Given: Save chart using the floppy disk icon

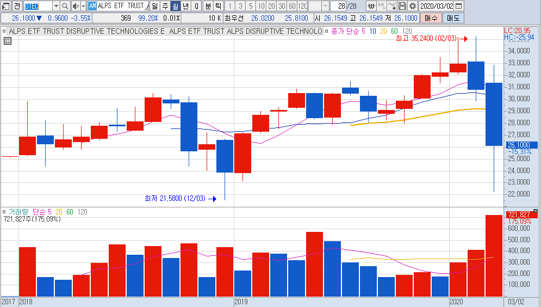Looking at the screenshot, I should (x=402, y=6).
